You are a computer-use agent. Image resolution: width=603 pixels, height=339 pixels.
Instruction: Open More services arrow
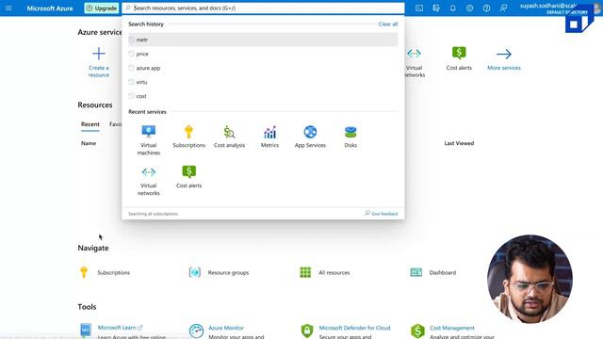(x=504, y=57)
